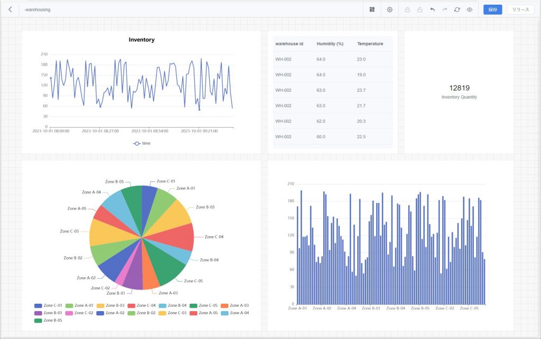Click Zone A-03 orange legend swatch
This screenshot has height=339, width=541.
[224, 305]
